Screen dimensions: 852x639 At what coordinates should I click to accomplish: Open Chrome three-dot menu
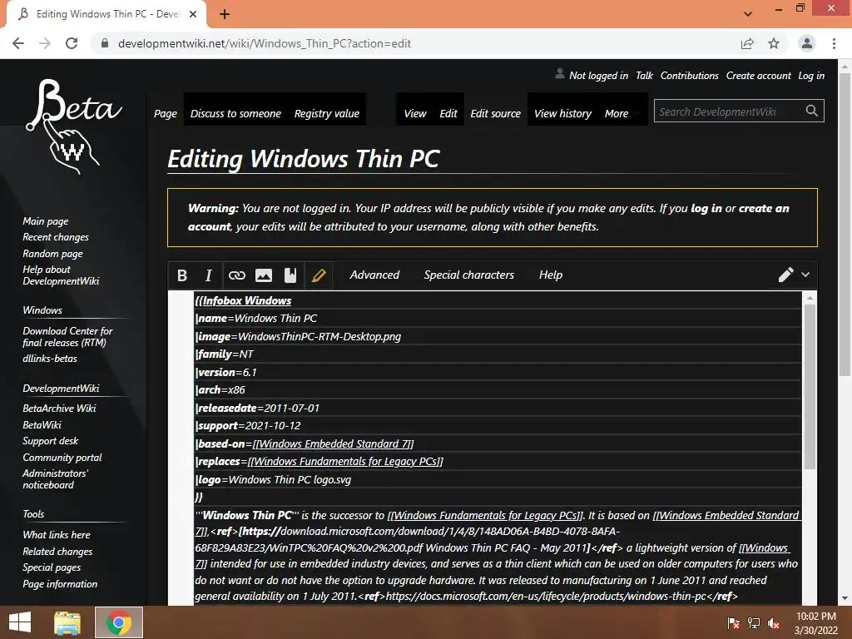pyautogui.click(x=834, y=43)
